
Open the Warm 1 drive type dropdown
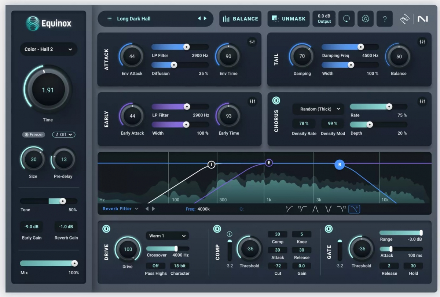(167, 236)
